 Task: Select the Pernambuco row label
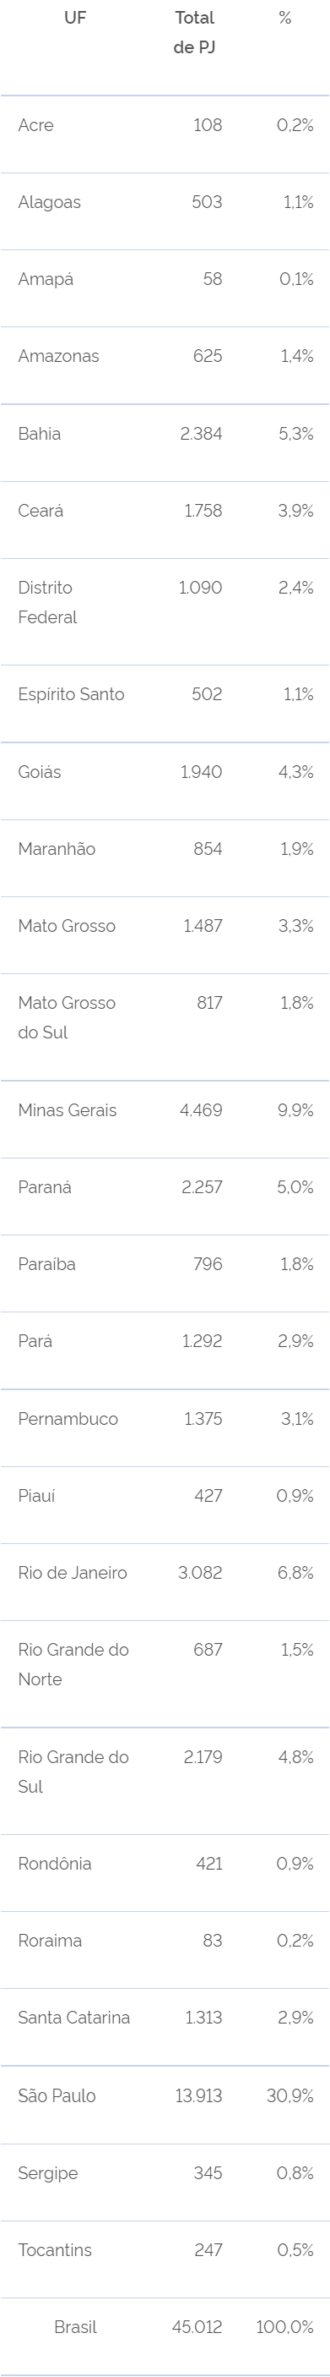tap(68, 1419)
